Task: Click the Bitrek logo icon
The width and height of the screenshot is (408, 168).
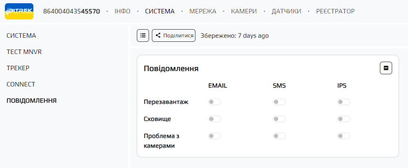Action: click(x=19, y=11)
